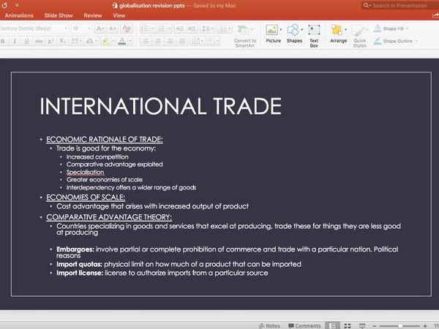439x329 pixels.
Task: Click the Clear Formatting icon
Action: [127, 29]
